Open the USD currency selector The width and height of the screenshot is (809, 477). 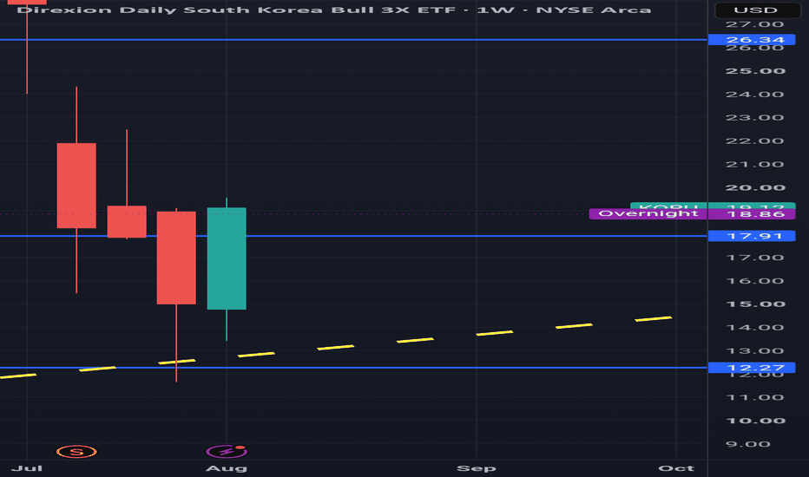pos(755,10)
